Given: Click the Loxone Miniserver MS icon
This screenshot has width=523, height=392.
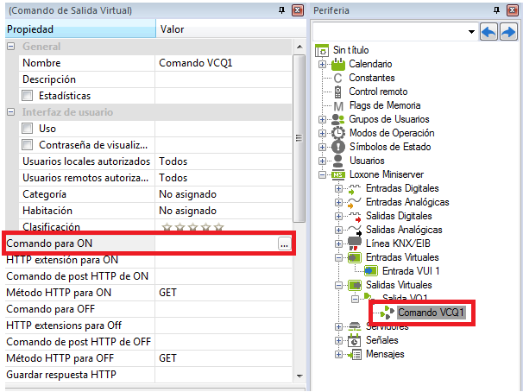Looking at the screenshot, I should pos(338,174).
